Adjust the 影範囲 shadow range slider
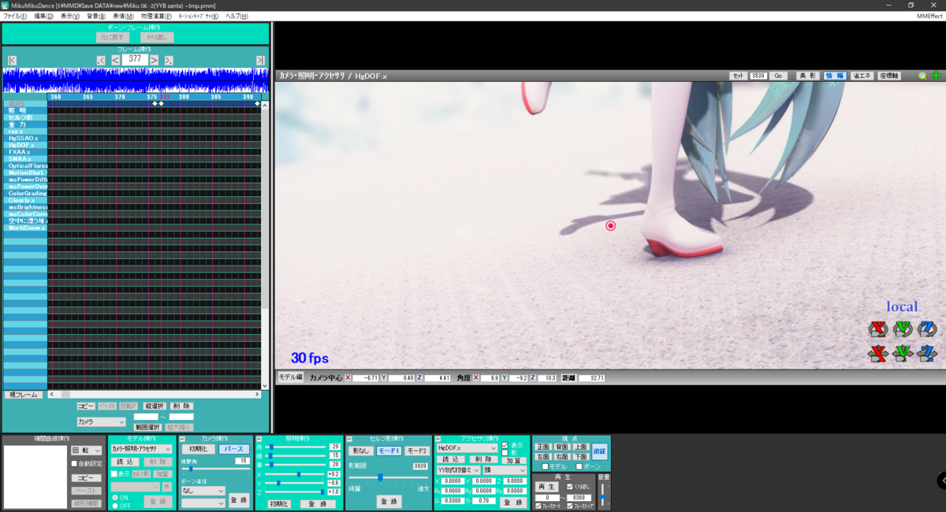 coord(388,477)
